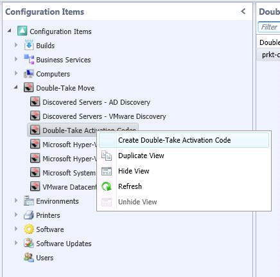Image resolution: width=280 pixels, height=277 pixels.
Task: Select Hide View from context menu
Action: (184, 171)
